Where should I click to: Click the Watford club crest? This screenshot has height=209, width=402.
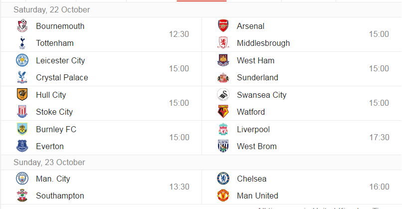point(223,112)
